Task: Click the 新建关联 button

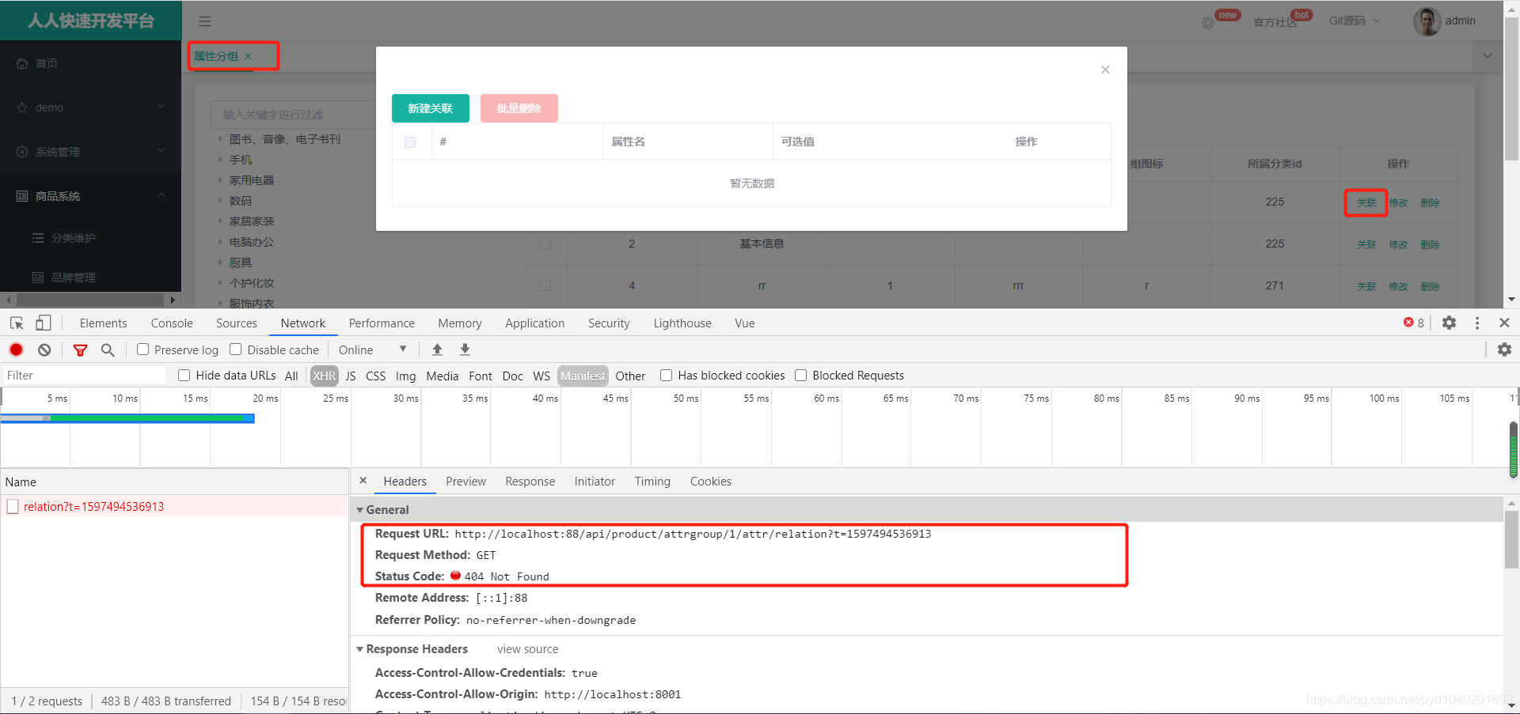Action: pos(431,108)
